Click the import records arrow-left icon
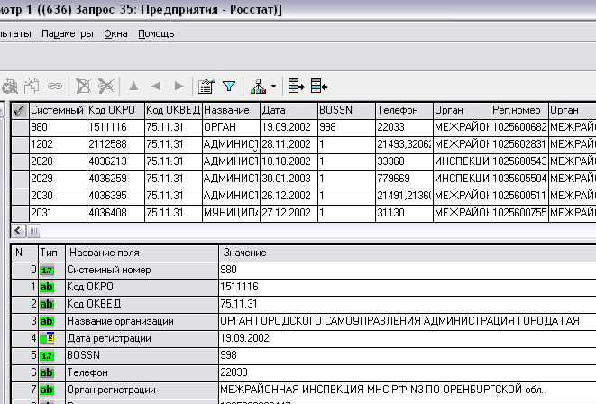The image size is (596, 404). pos(319,87)
